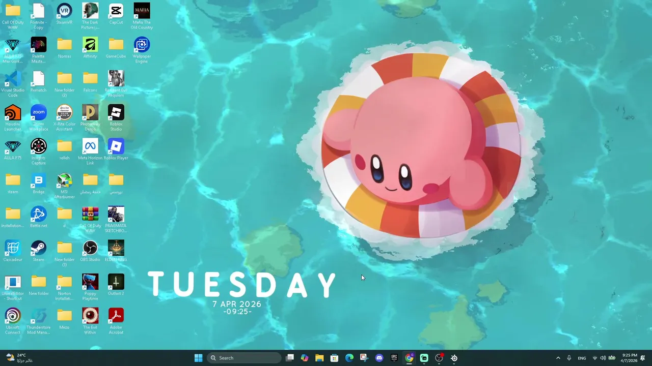
Task: Launch Cascadeur shortcut
Action: pyautogui.click(x=13, y=252)
